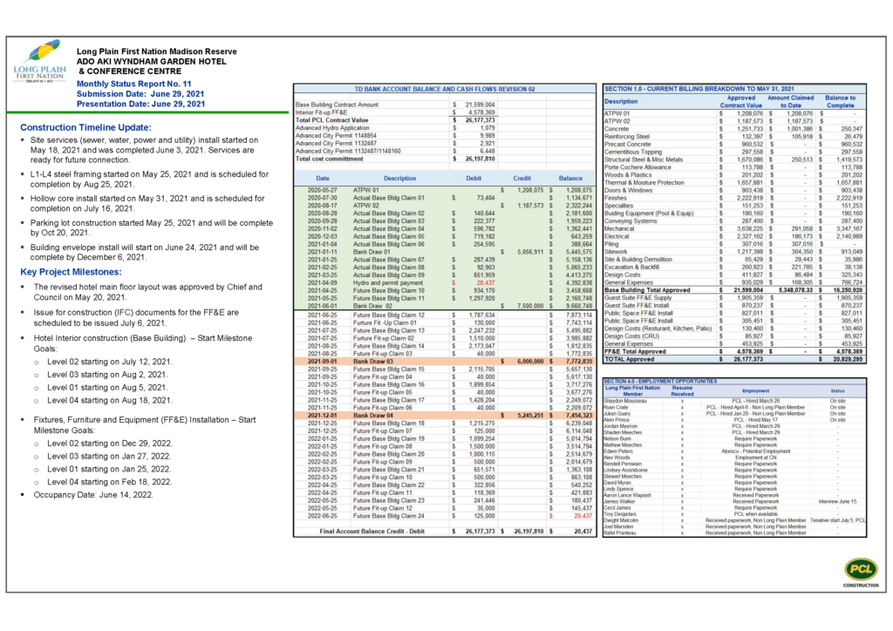
Task: Select the highlighted 'Bank Draw 03' row
Action: 444,362
